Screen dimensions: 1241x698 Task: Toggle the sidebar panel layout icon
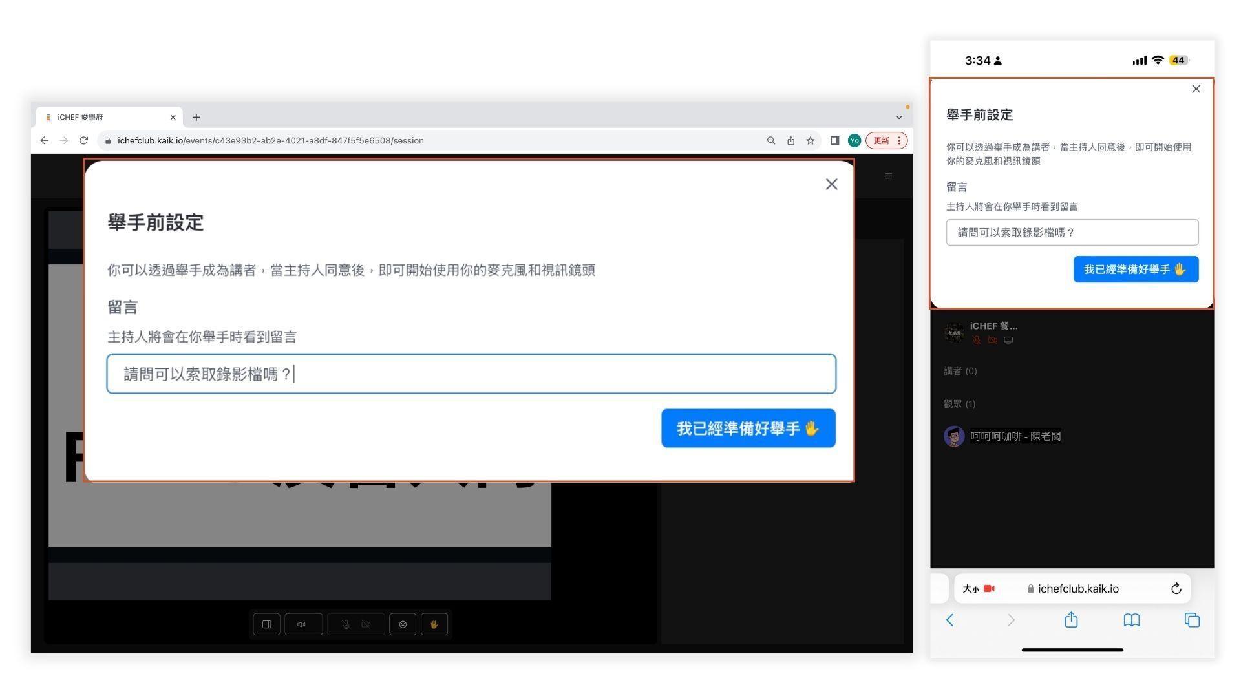point(266,624)
